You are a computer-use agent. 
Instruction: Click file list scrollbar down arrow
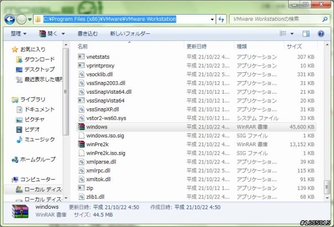click(327, 198)
